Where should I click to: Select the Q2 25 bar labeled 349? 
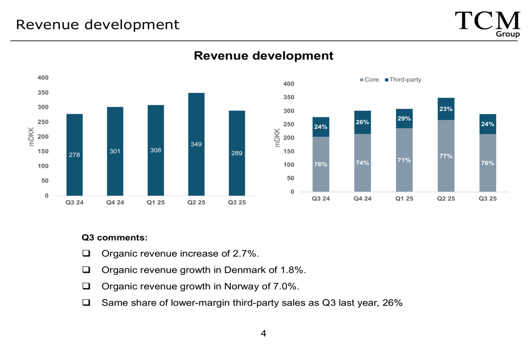[x=196, y=144]
